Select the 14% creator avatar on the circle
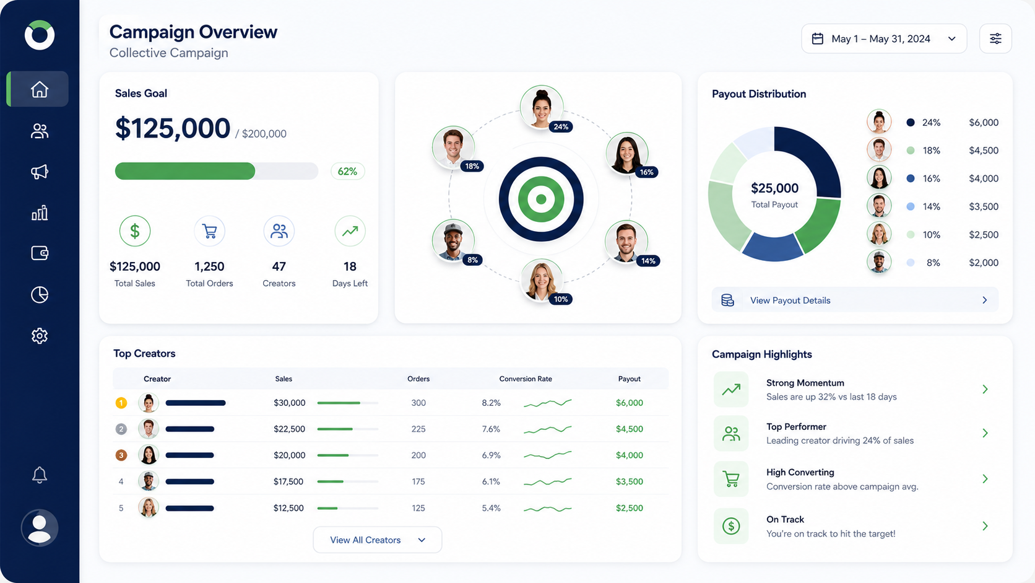1035x583 pixels. coord(627,242)
